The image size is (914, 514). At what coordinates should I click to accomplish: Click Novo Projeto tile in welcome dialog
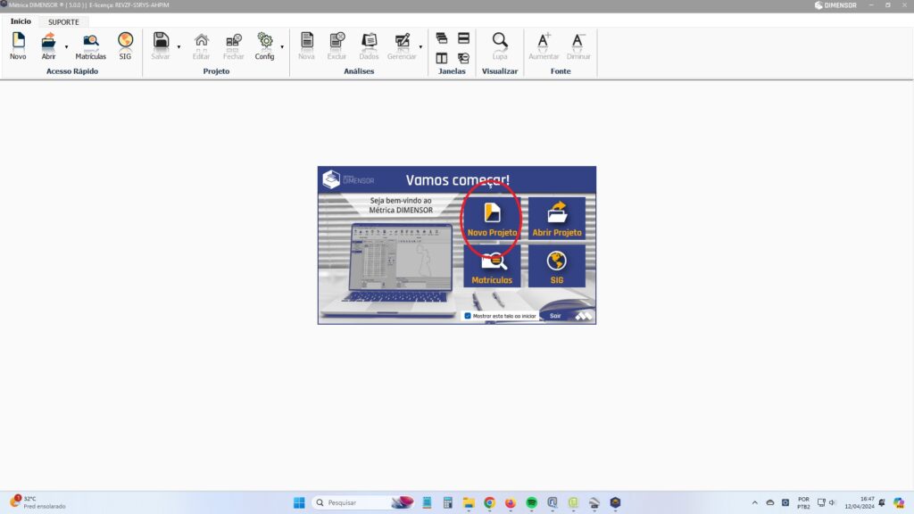coord(492,218)
